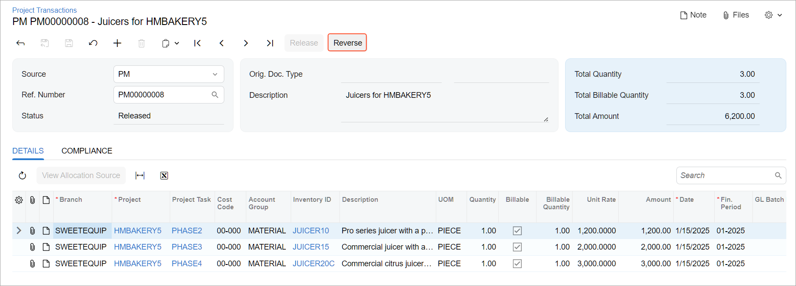The width and height of the screenshot is (796, 286).
Task: Jump to the last record
Action: tap(270, 43)
